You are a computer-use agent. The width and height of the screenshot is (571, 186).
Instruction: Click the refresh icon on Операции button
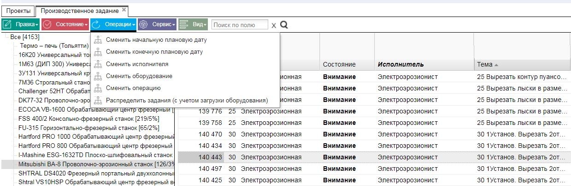(96, 24)
